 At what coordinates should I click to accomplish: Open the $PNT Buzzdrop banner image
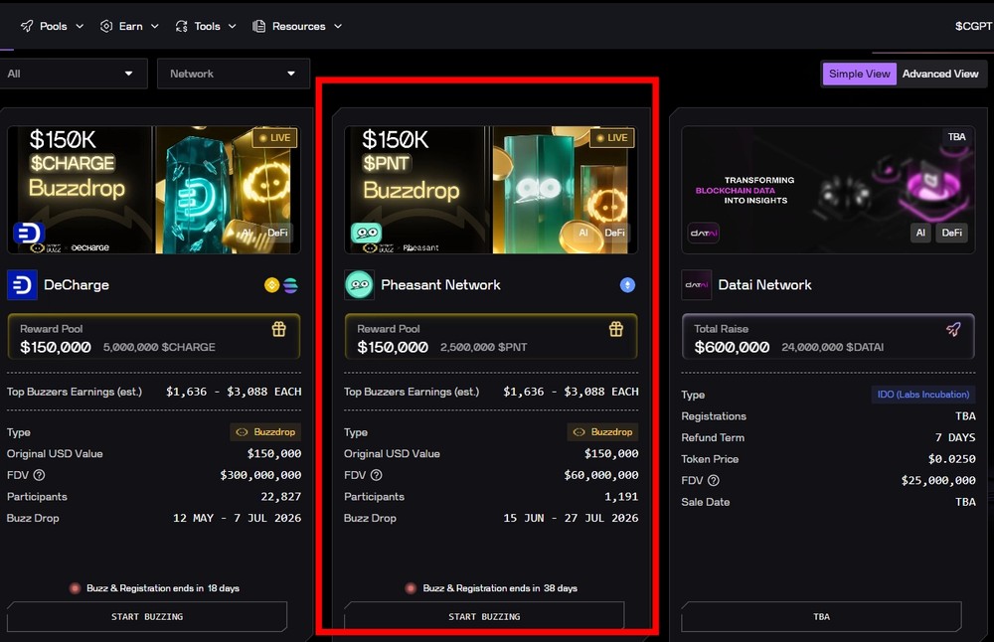[x=491, y=190]
